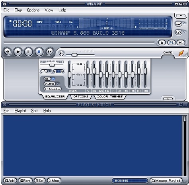
Task: Click the playlist time counter display
Action: (130, 181)
